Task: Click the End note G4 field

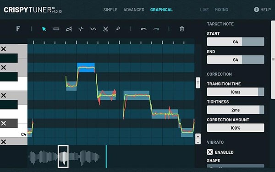Action: tap(236, 60)
